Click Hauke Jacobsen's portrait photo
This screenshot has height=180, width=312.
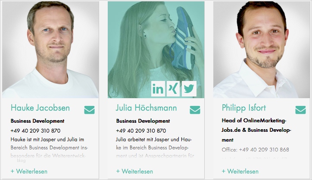pyautogui.click(x=50, y=50)
